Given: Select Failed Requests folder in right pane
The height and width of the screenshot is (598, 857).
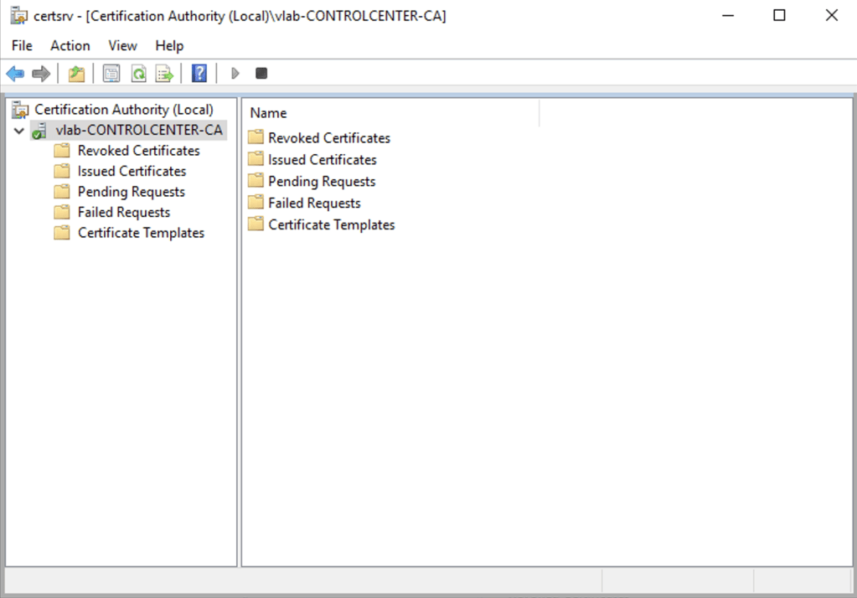Looking at the screenshot, I should (313, 204).
